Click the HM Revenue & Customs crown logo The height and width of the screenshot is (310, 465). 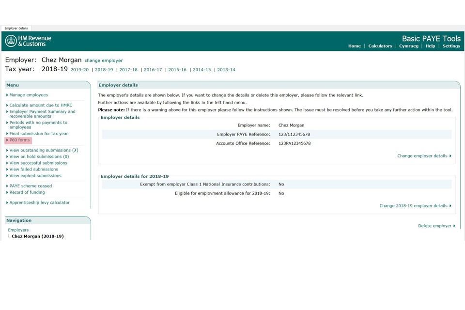tap(11, 41)
